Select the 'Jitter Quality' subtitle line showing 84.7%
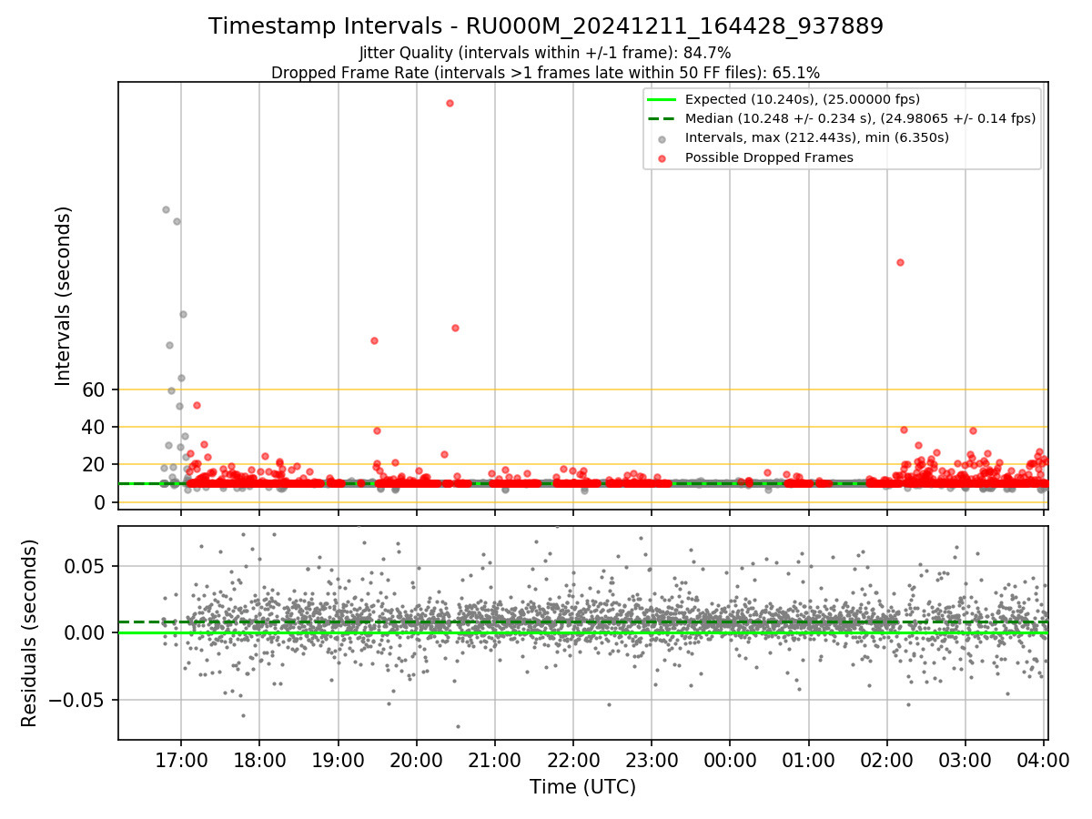This screenshot has width=1092, height=819. [546, 53]
